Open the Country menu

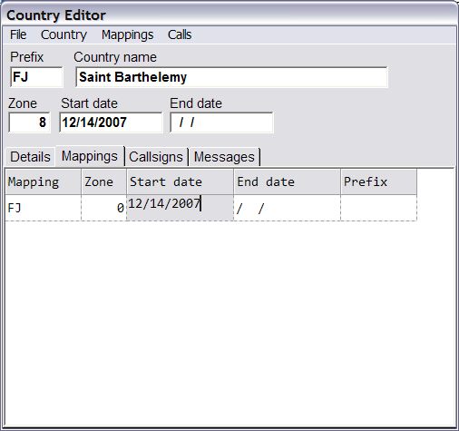(x=63, y=34)
